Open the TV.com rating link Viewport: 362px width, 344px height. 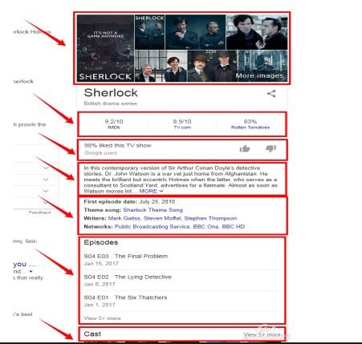[182, 127]
